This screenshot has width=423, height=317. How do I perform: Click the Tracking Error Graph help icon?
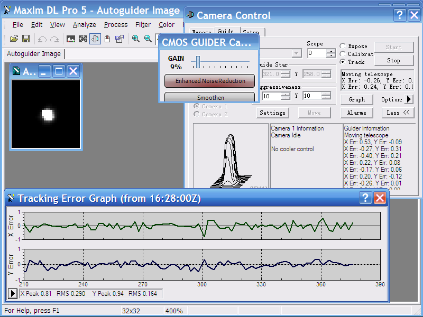click(365, 198)
